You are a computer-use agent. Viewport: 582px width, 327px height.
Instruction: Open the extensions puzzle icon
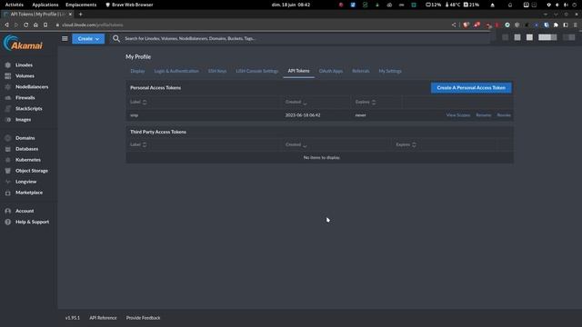tap(556, 25)
